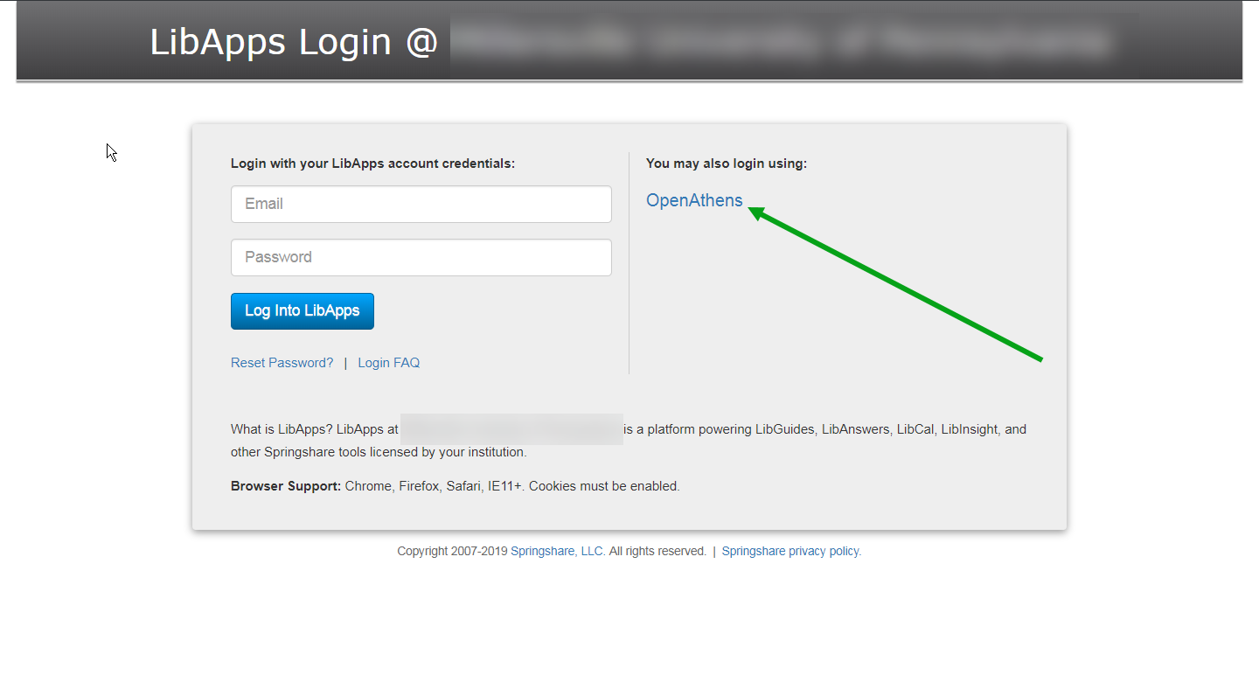Click the Email placeholder text
The image size is (1259, 675).
click(x=264, y=204)
